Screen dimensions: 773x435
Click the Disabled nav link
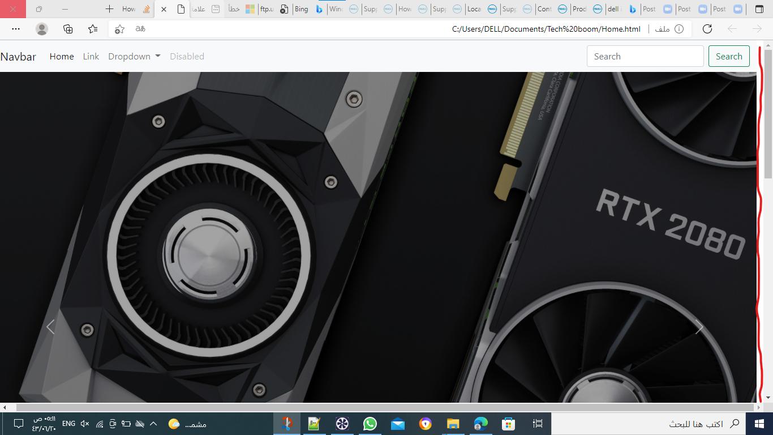(187, 56)
